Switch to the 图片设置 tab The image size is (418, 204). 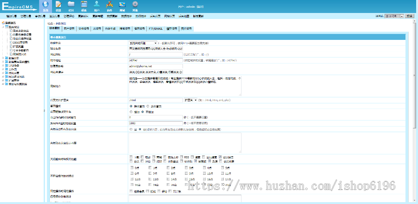186,28
